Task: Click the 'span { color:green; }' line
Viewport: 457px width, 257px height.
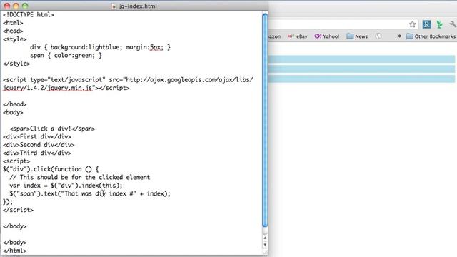Action: coord(66,56)
